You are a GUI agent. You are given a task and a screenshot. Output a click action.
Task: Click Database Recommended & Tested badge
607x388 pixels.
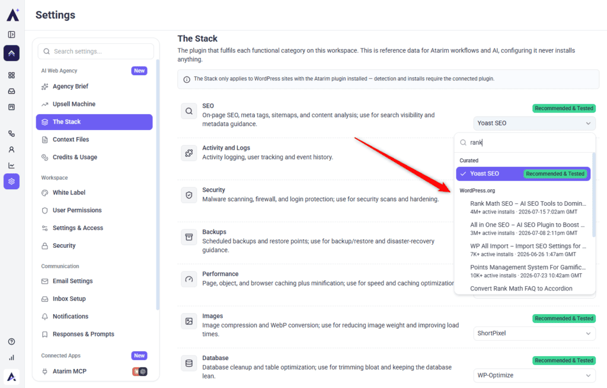tap(564, 361)
